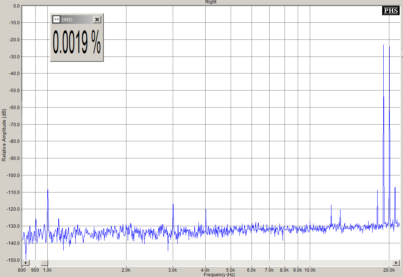Image resolution: width=403 pixels, height=277 pixels.
Task: Click the 7.0k frequency tick label
Action: pos(269,270)
